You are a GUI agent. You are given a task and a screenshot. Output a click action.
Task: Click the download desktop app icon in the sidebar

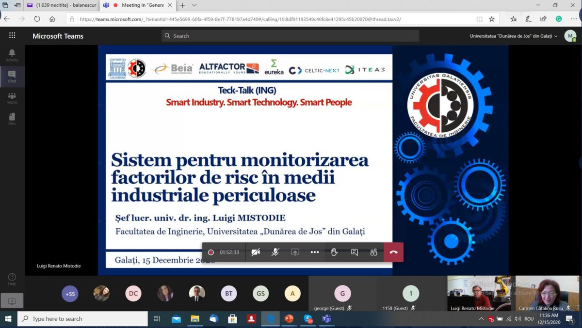12,301
